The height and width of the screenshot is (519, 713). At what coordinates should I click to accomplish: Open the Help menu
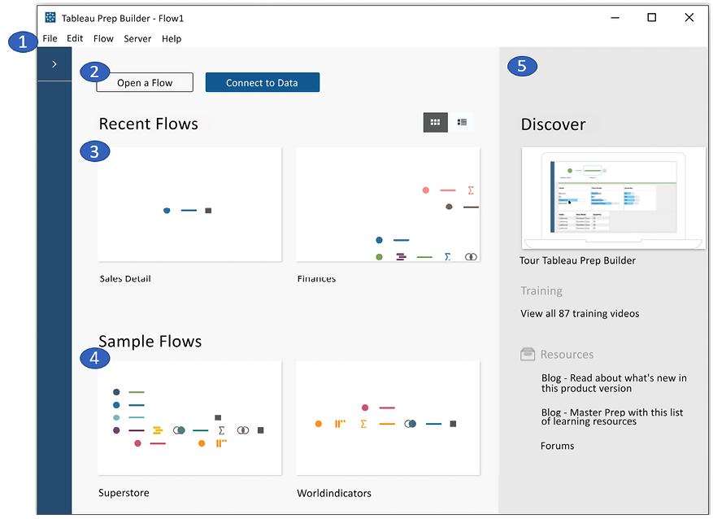click(x=172, y=39)
